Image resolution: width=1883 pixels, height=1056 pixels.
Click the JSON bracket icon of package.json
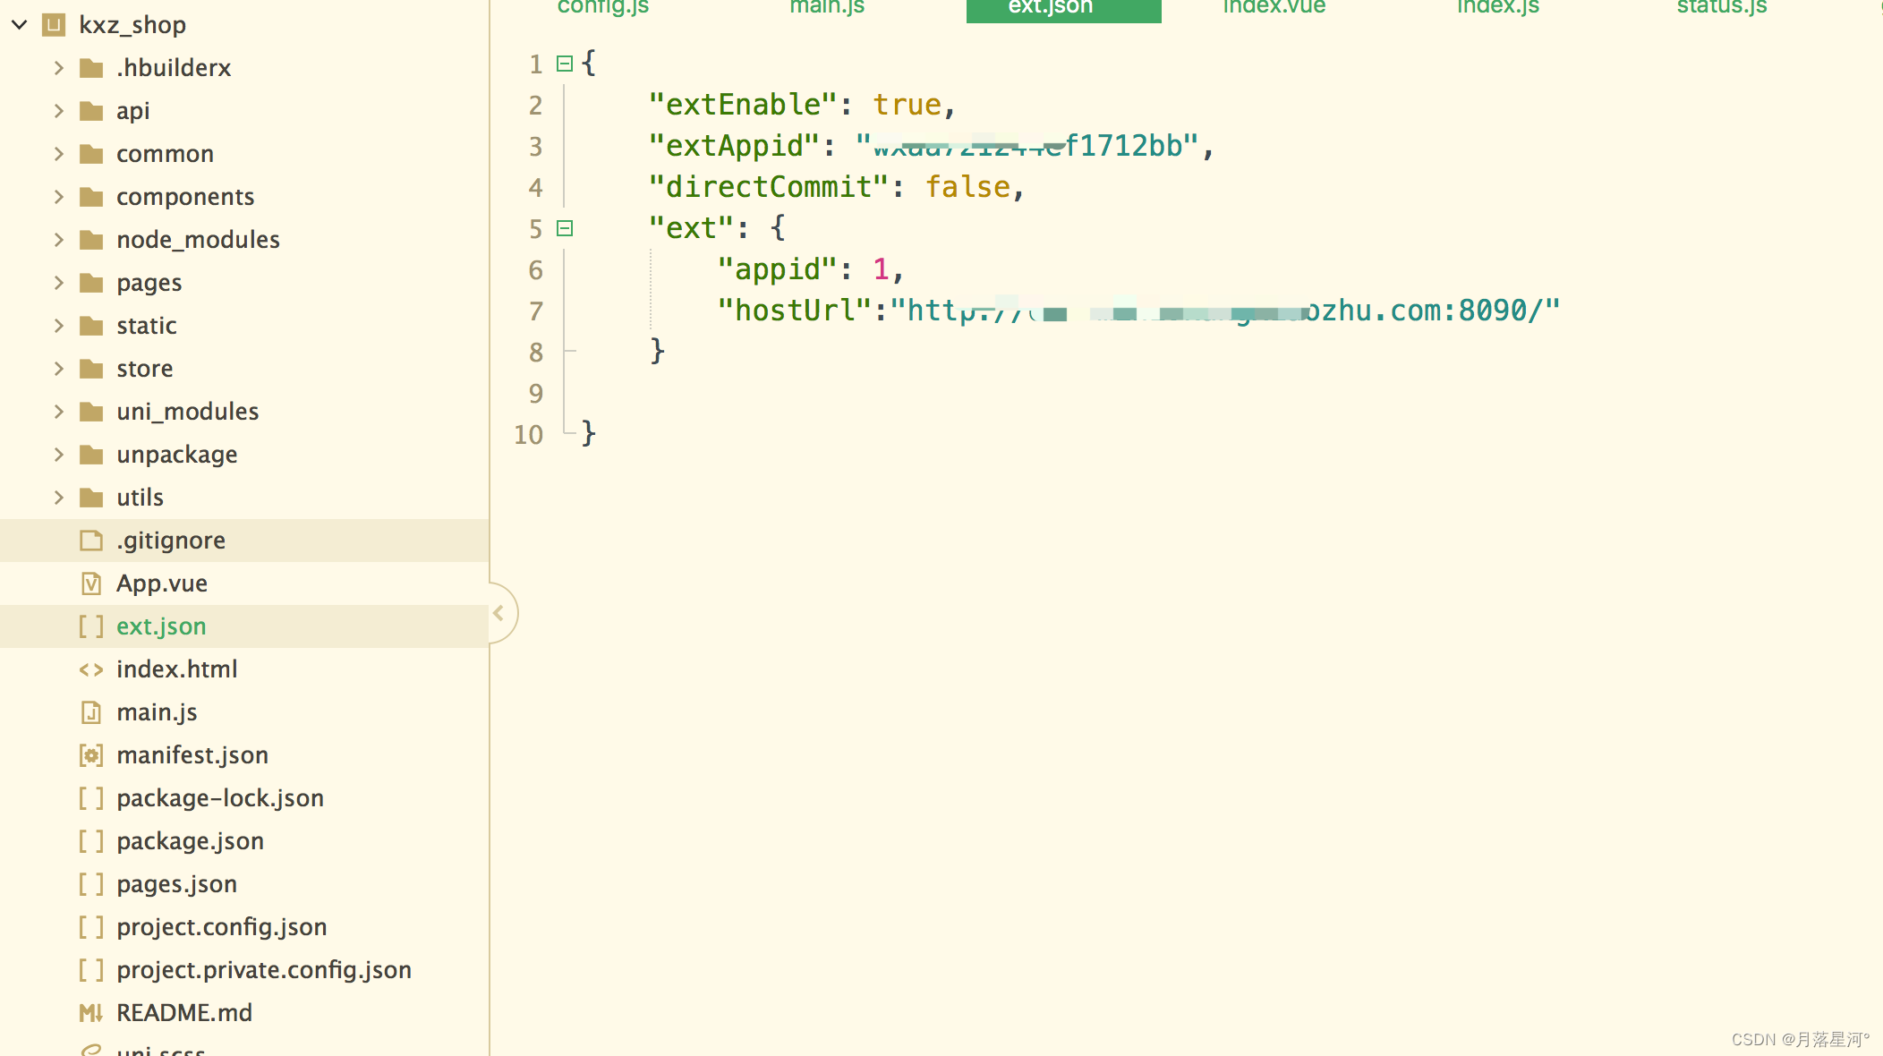[x=90, y=840]
